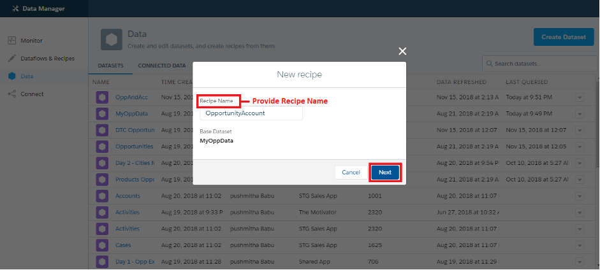Screen dimensions: 600x270
Task: Click Next in New recipe dialog
Action: click(x=385, y=172)
